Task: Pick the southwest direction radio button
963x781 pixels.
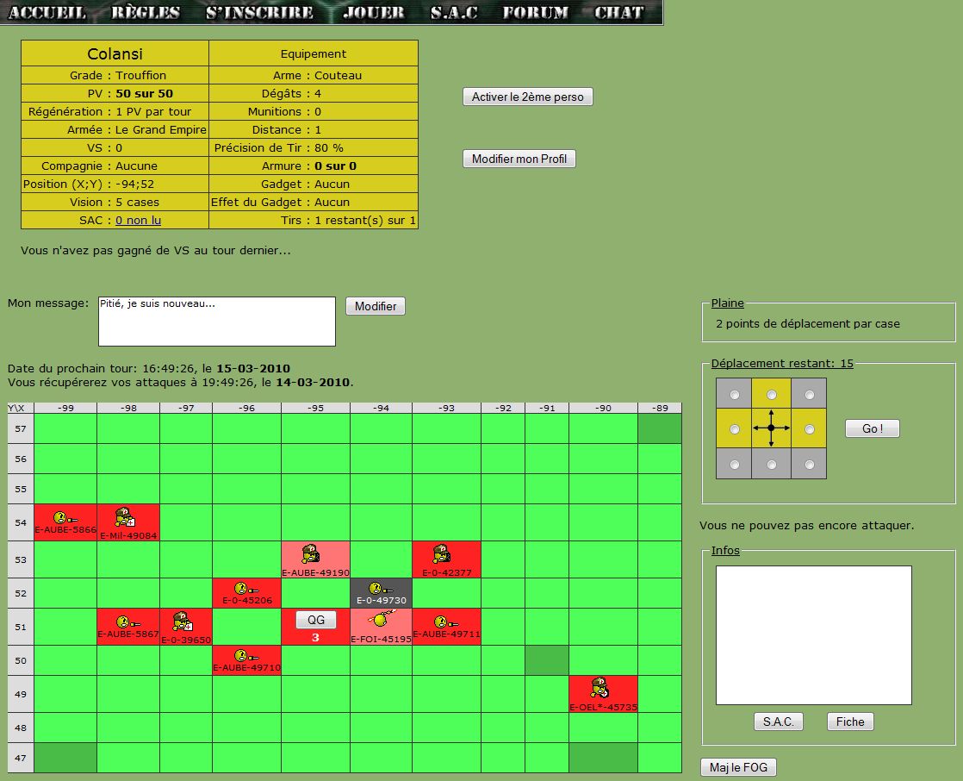Action: coord(734,463)
